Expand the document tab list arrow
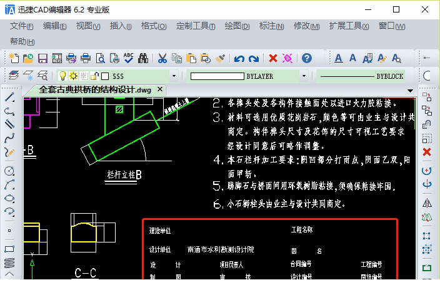Image resolution: width=440 pixels, height=290 pixels. point(410,91)
